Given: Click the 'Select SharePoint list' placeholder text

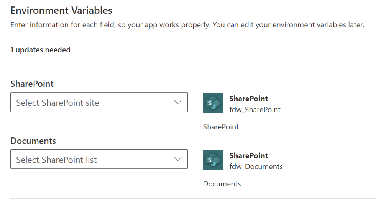Looking at the screenshot, I should [x=56, y=160].
